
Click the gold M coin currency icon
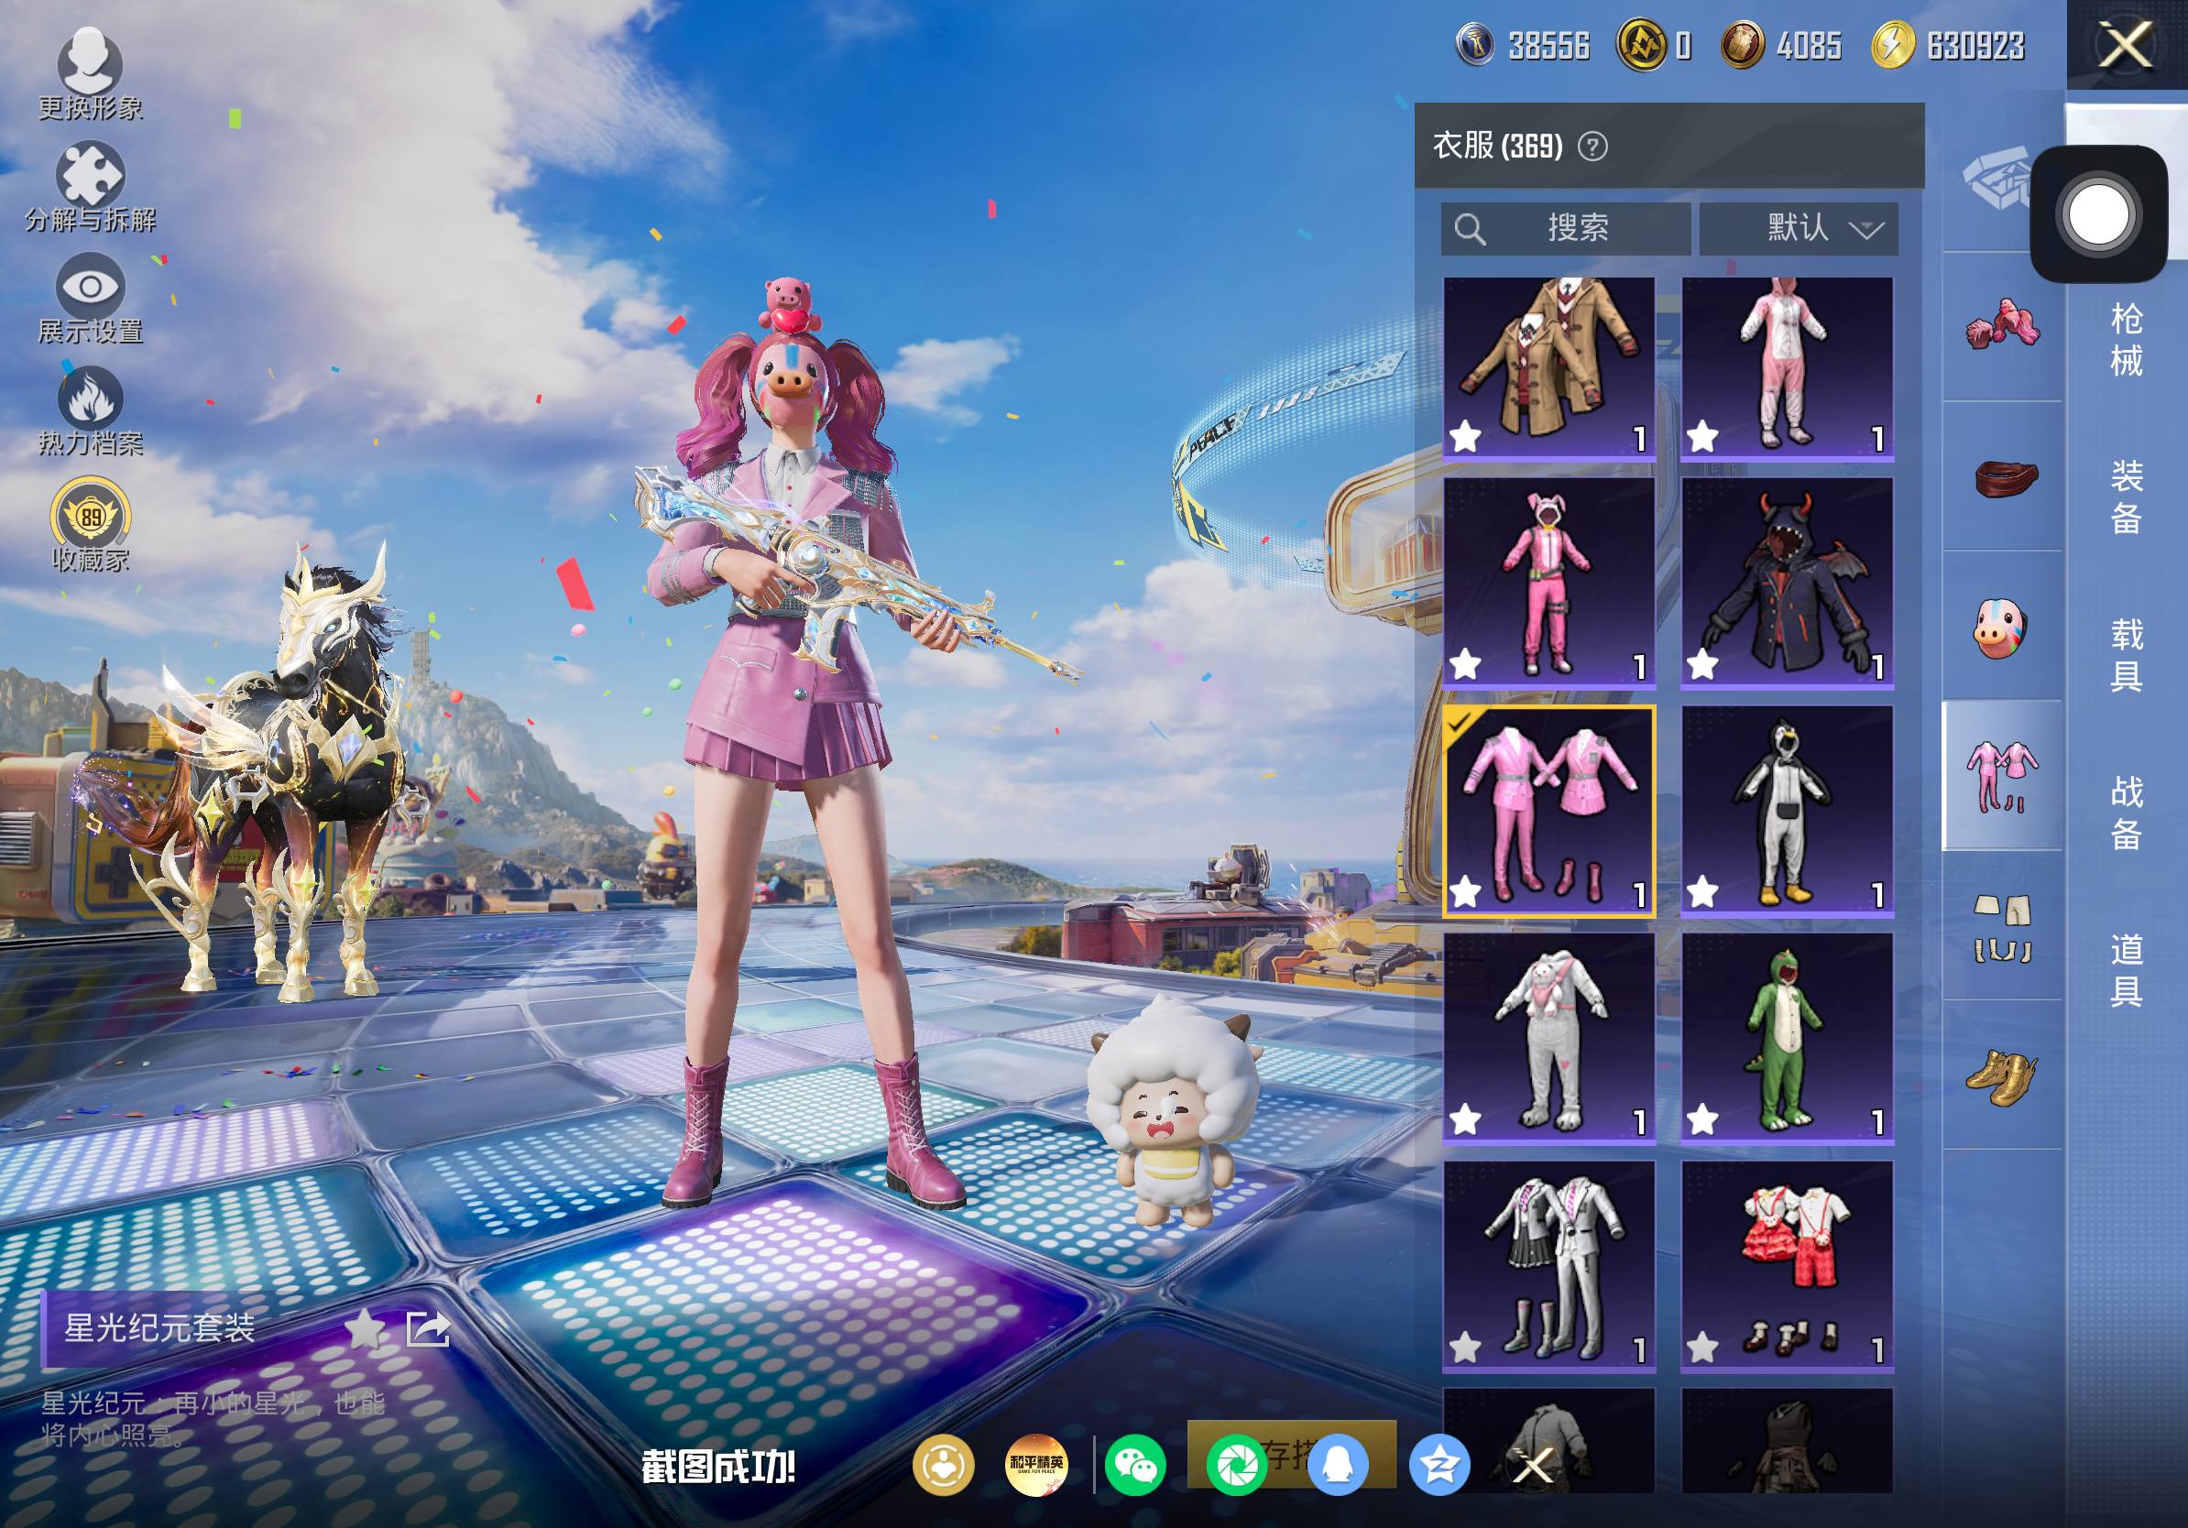click(1642, 45)
